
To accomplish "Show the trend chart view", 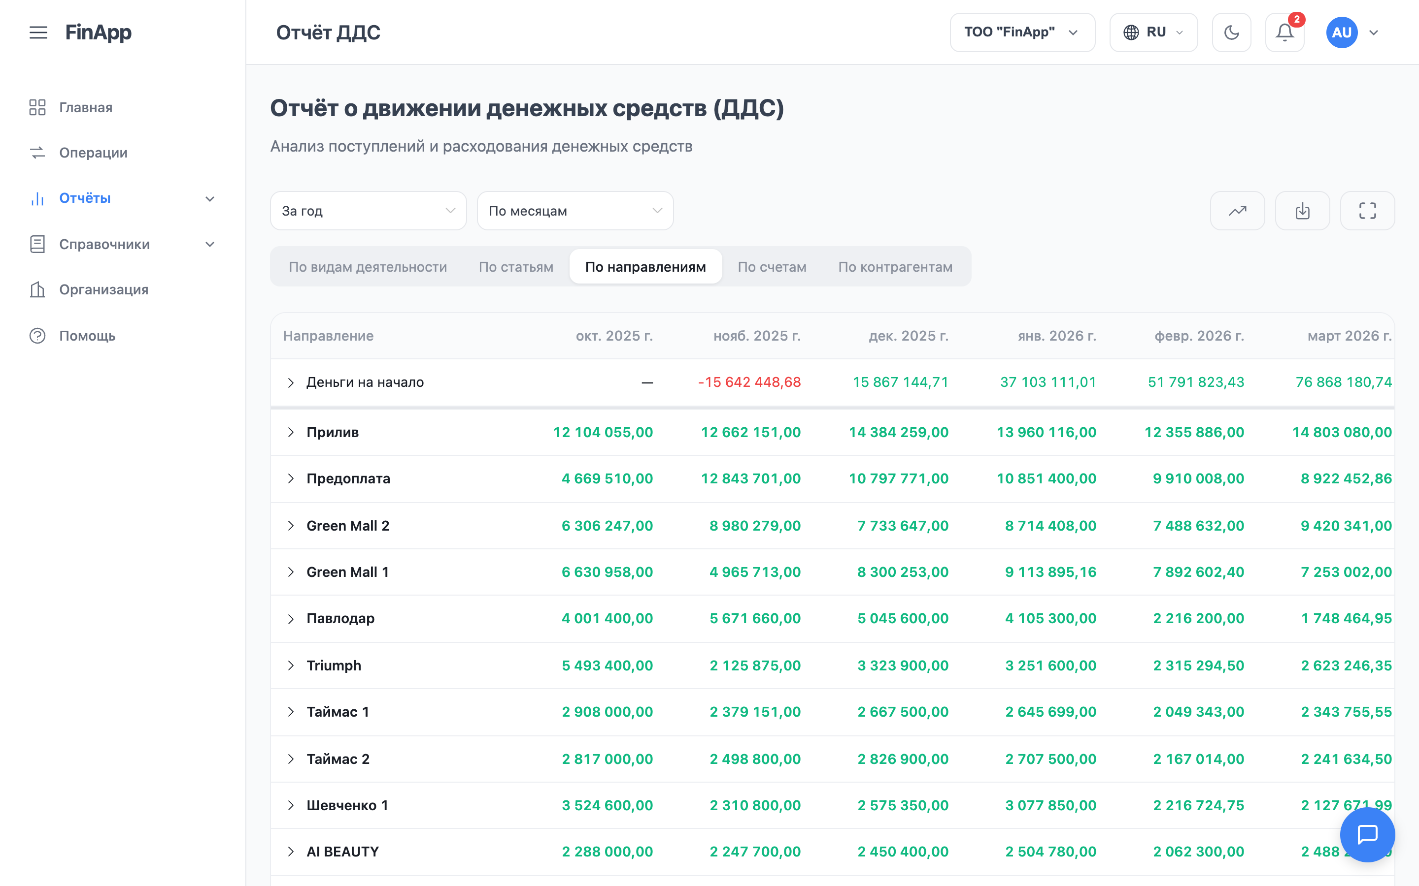I will coord(1237,211).
